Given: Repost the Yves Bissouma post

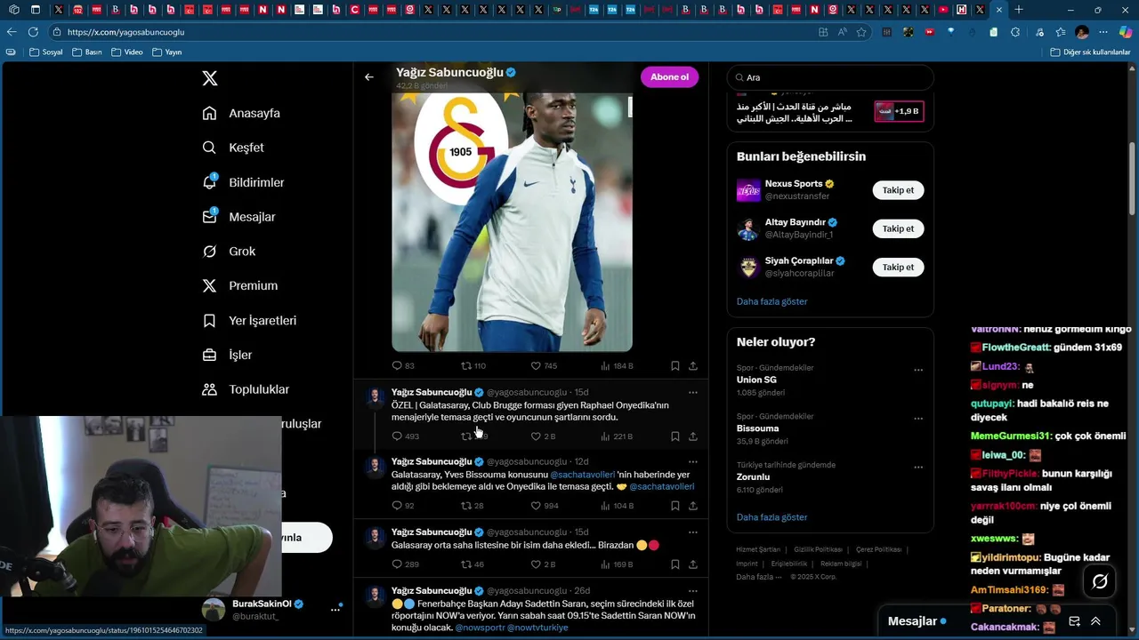Looking at the screenshot, I should [x=466, y=506].
